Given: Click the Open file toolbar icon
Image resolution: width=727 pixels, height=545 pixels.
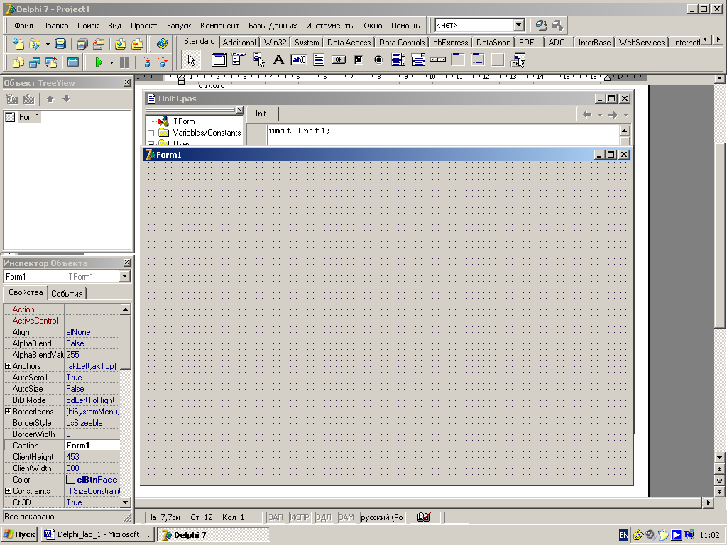Looking at the screenshot, I should point(35,43).
